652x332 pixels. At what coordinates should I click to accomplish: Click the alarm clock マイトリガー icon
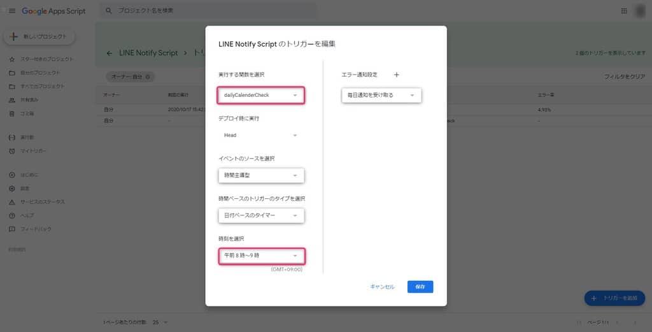tap(12, 151)
